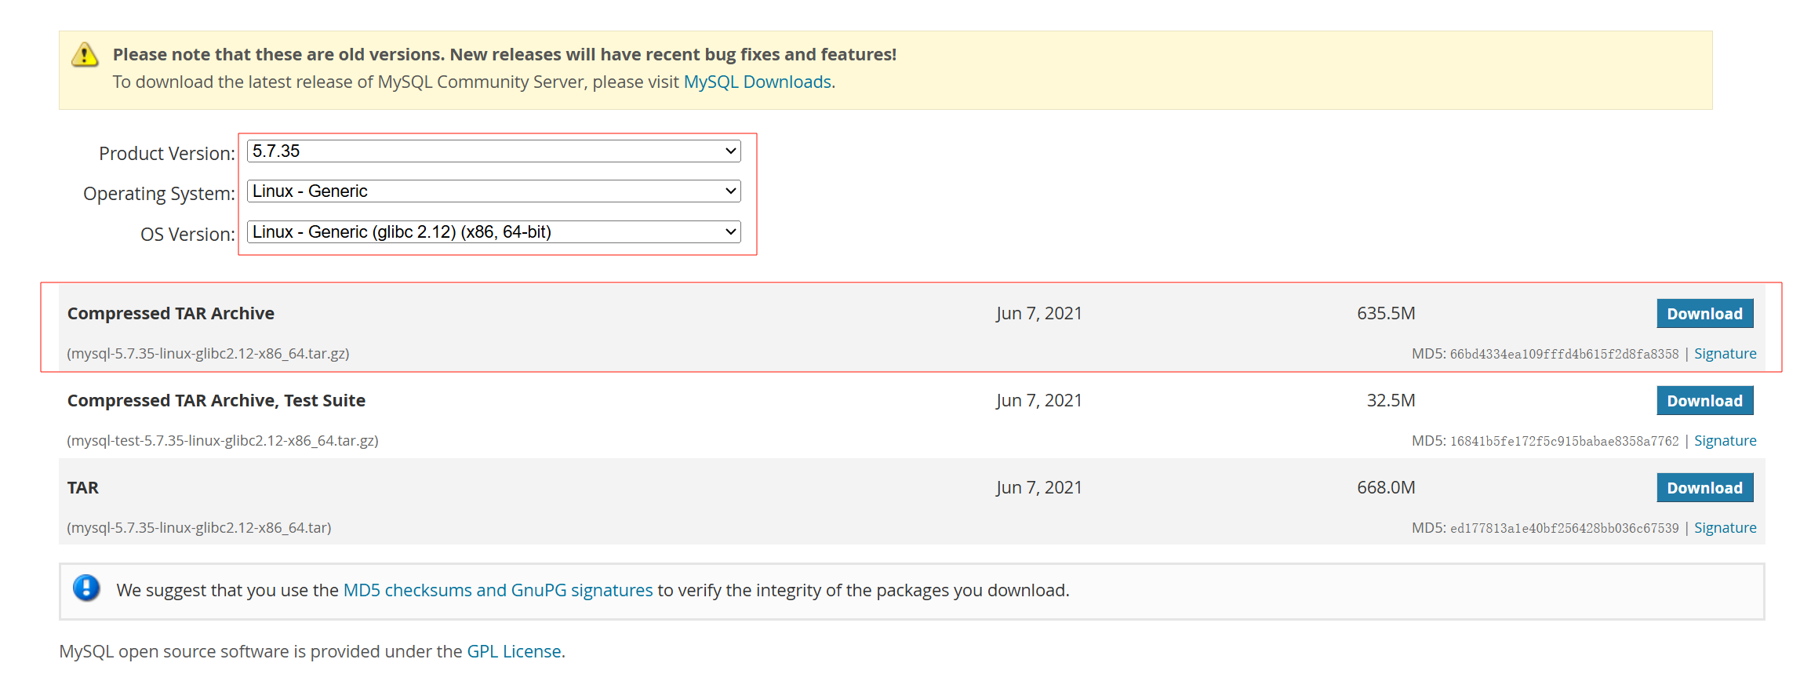The width and height of the screenshot is (1800, 692).
Task: Select the filename mysql-5.7.35-linux-glibc2.12-x86_64.tar.gz
Action: [x=208, y=354]
